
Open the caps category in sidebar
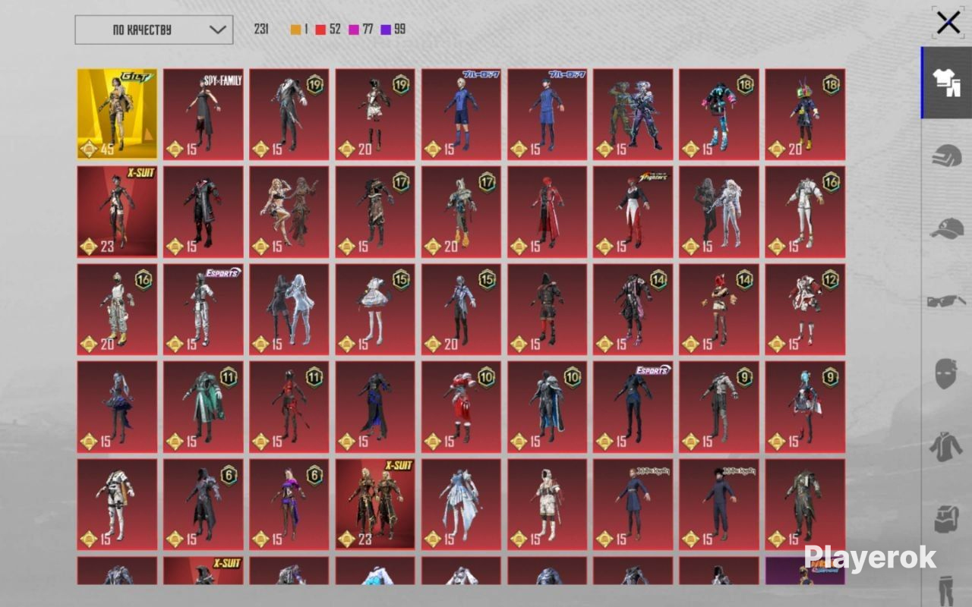pyautogui.click(x=947, y=228)
